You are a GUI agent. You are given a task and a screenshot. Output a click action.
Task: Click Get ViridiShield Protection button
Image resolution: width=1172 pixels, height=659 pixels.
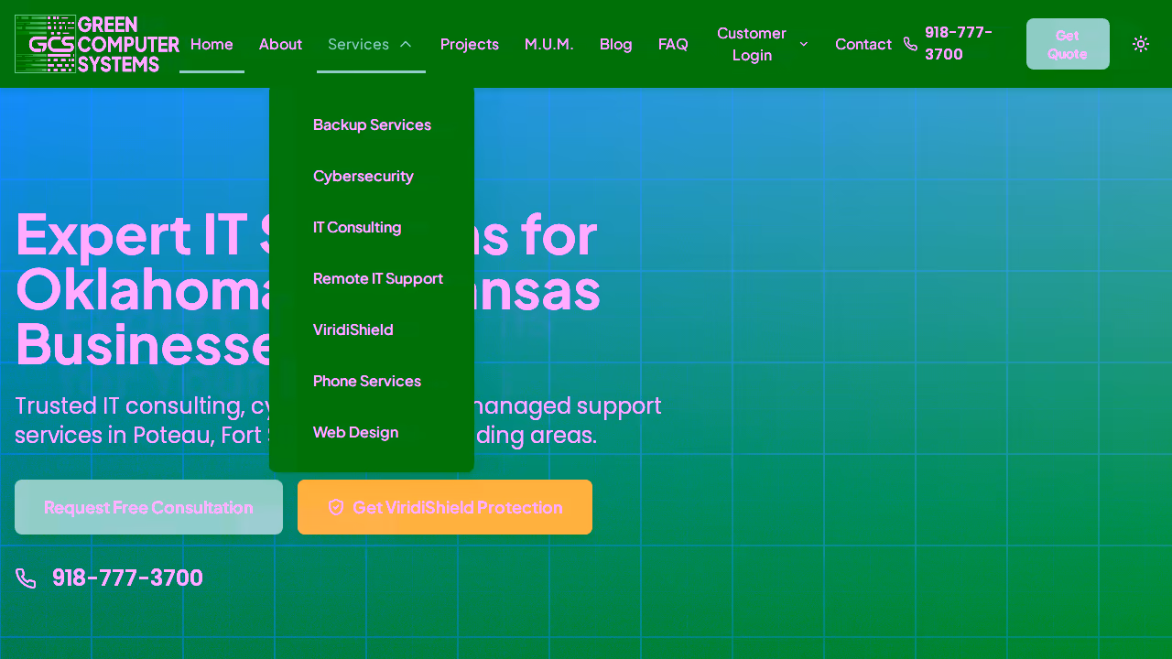tap(445, 507)
